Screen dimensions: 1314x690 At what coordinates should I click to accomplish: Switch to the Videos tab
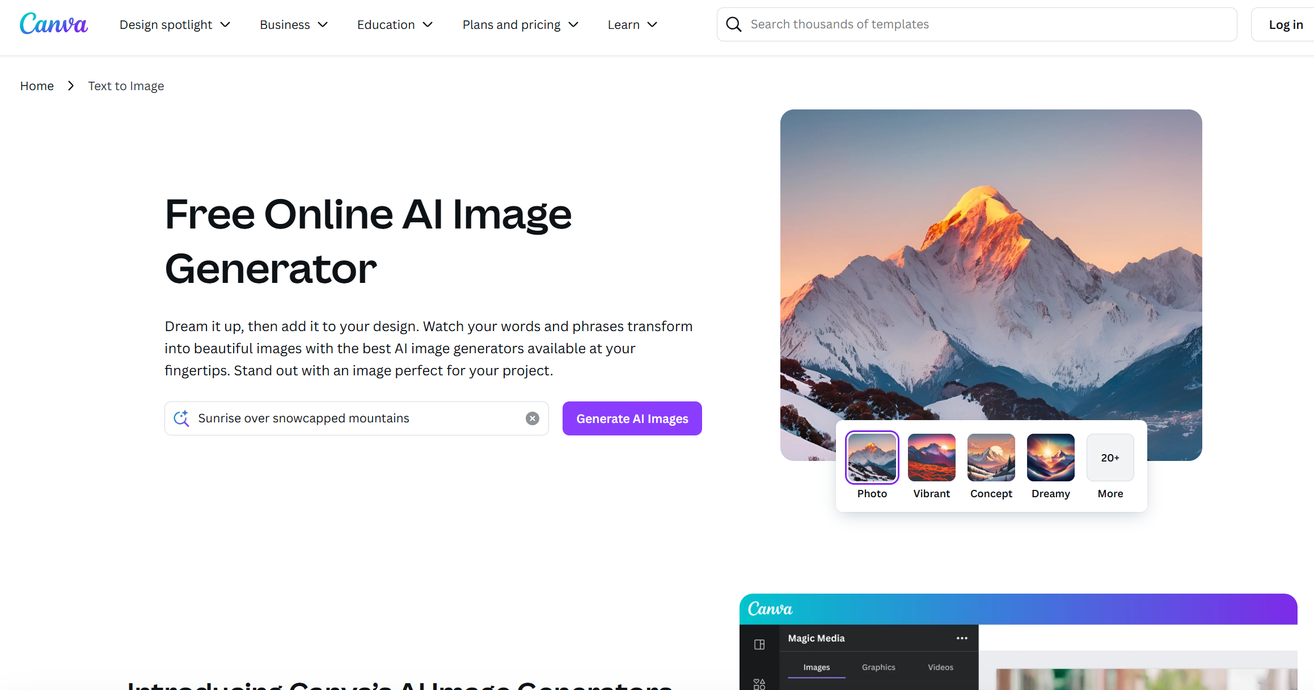940,667
